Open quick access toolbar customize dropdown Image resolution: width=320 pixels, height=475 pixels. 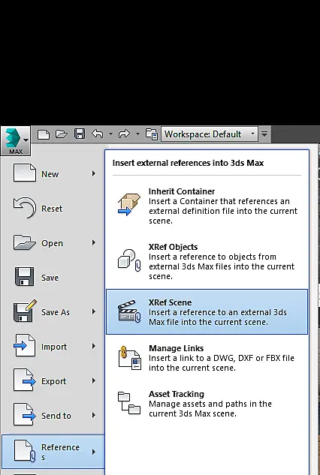(264, 134)
